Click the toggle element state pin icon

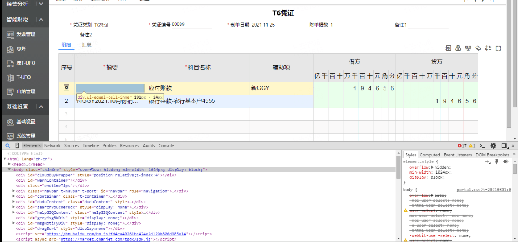click(496, 161)
